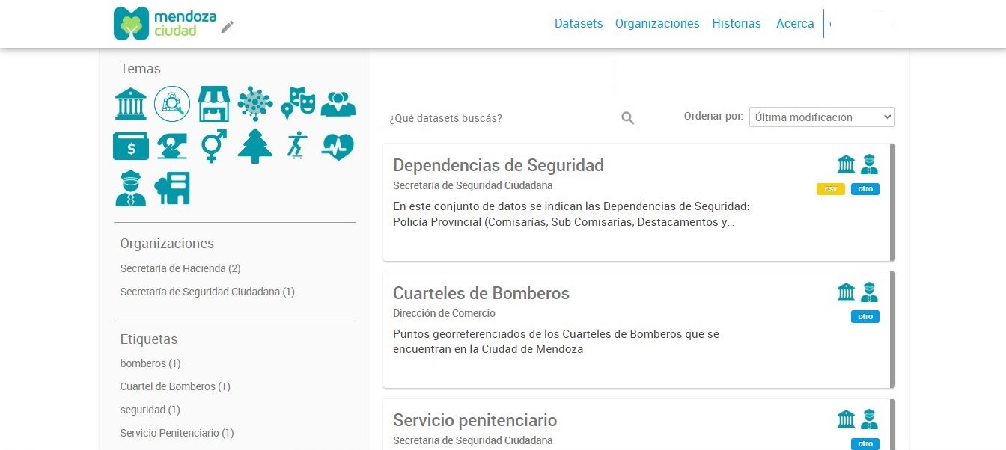Select the dollar wallet finance theme

coord(131,146)
